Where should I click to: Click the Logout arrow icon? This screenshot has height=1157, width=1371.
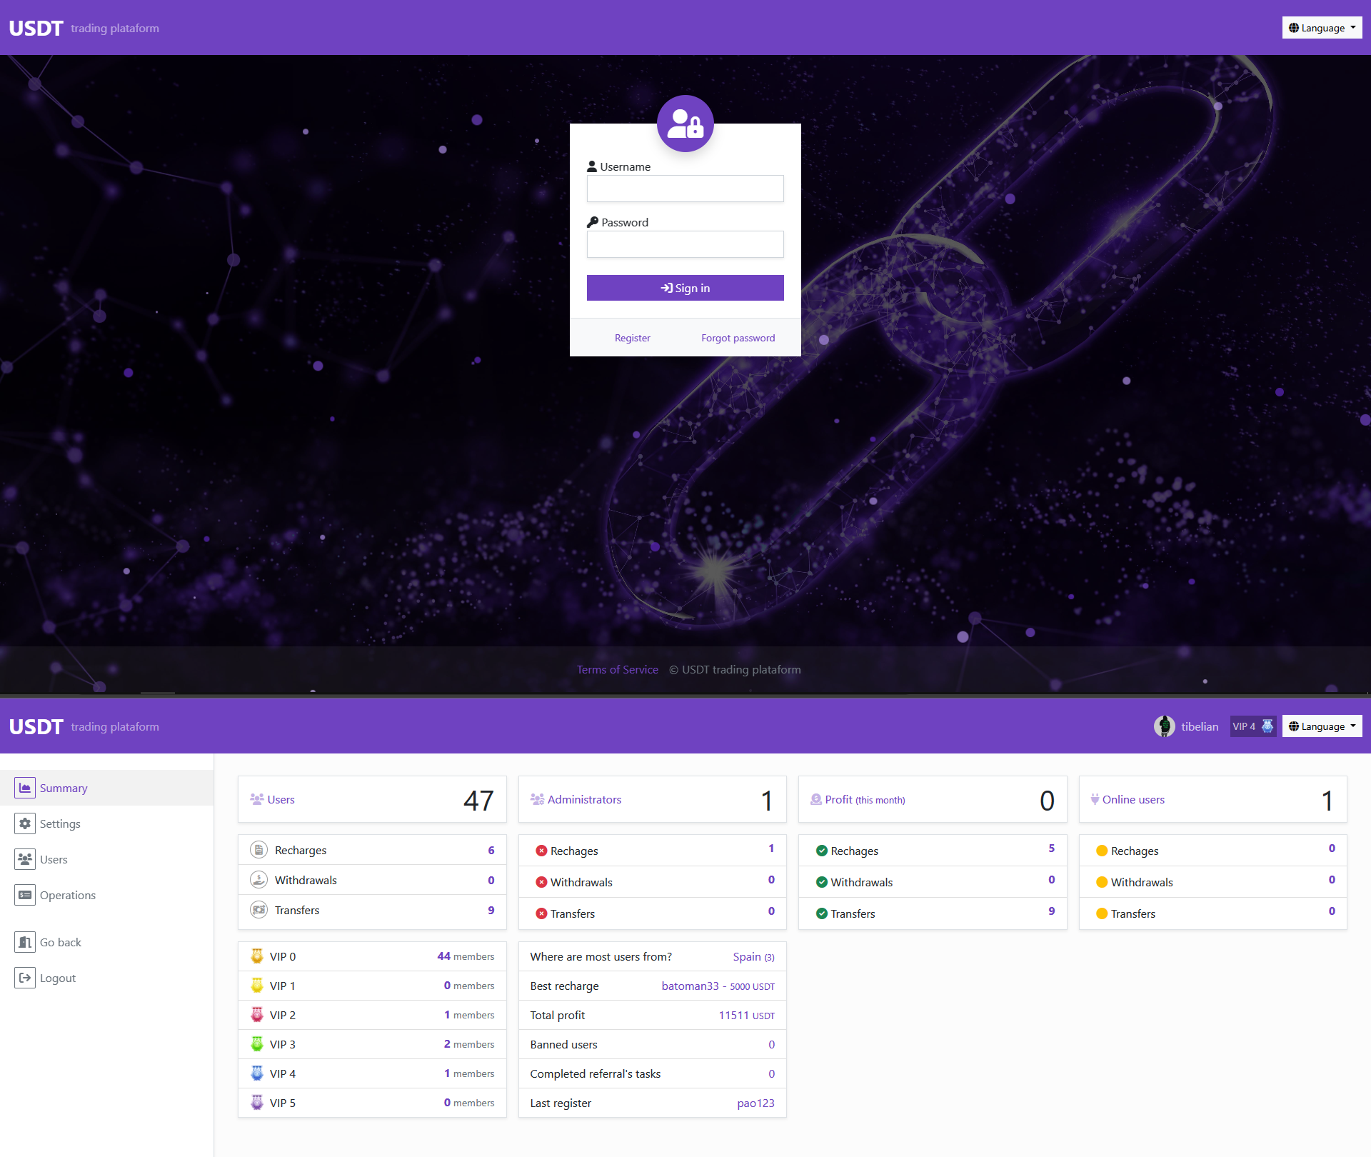coord(25,978)
